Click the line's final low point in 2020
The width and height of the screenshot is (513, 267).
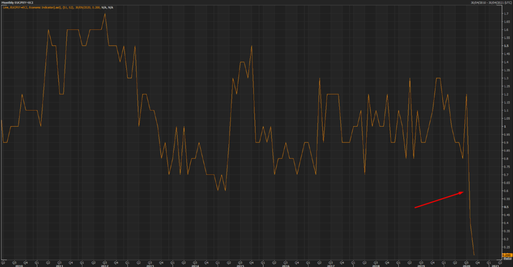(x=474, y=255)
